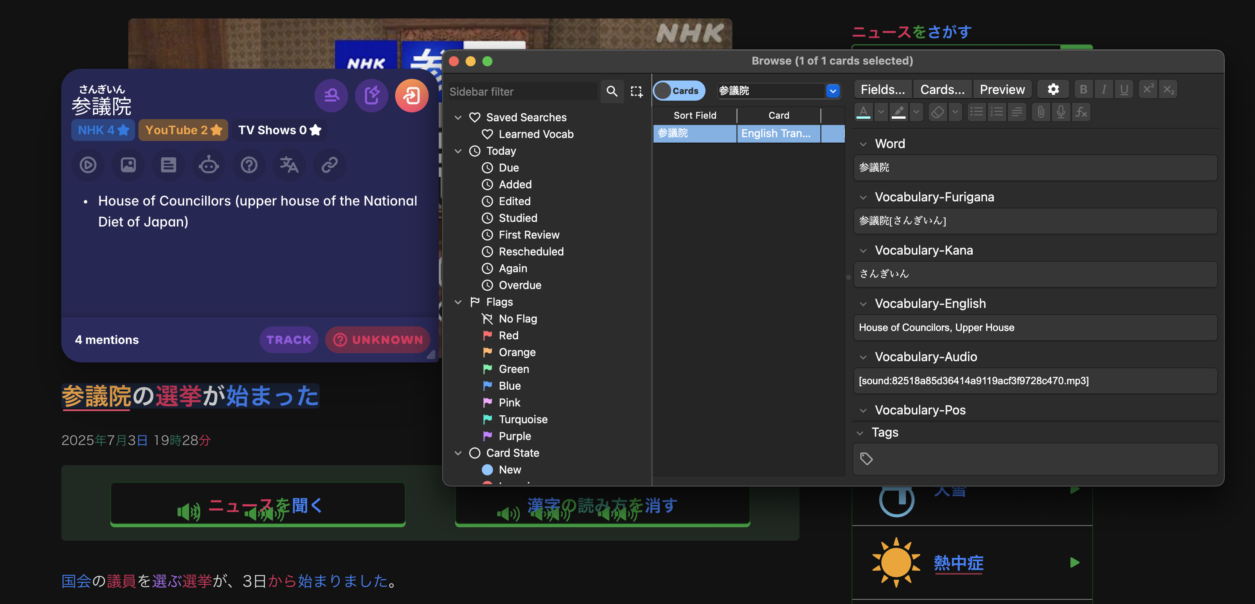The height and width of the screenshot is (604, 1255).
Task: Select the 参議院 card row in browser
Action: tap(748, 133)
